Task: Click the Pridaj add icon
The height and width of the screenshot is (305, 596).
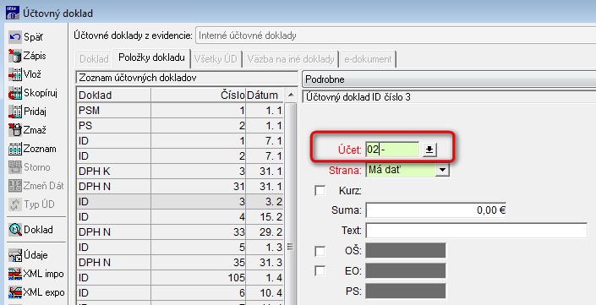Action: coord(15,112)
